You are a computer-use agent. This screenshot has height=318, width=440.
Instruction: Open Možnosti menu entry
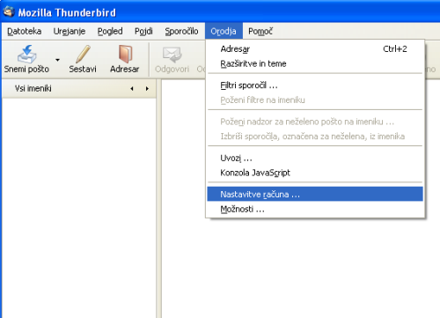click(315, 209)
